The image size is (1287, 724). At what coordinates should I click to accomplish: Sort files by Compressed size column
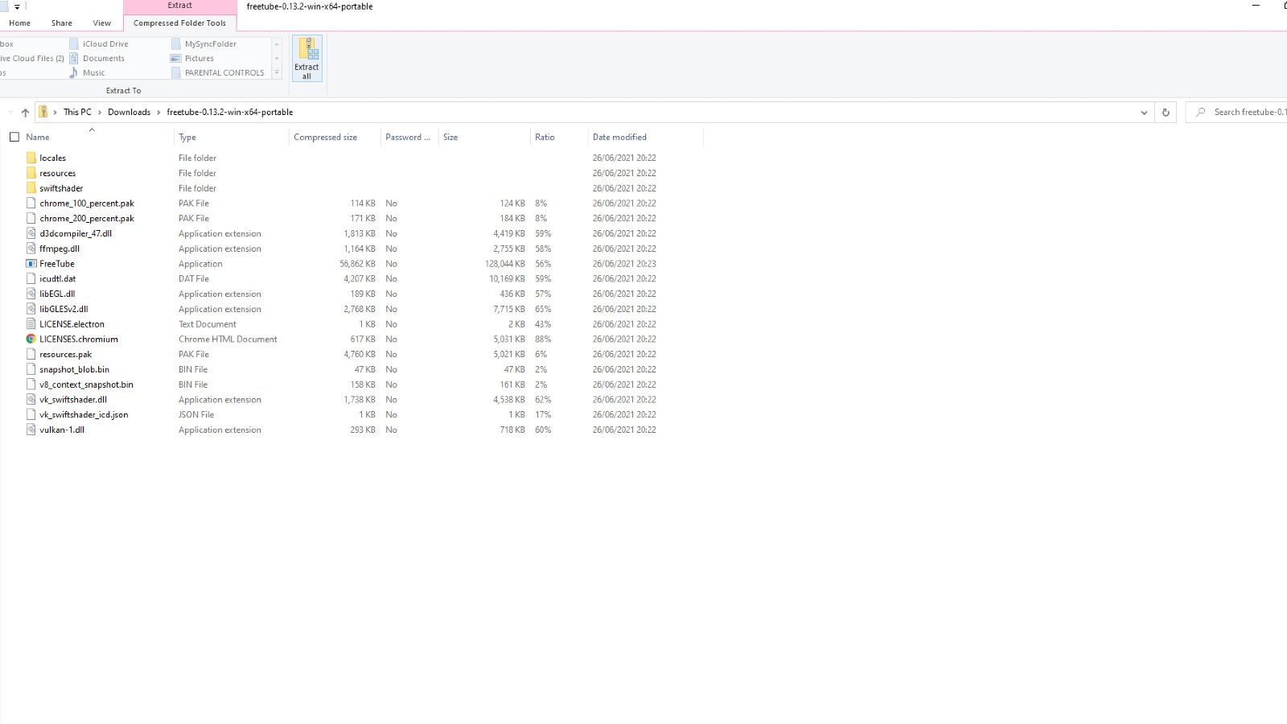325,138
